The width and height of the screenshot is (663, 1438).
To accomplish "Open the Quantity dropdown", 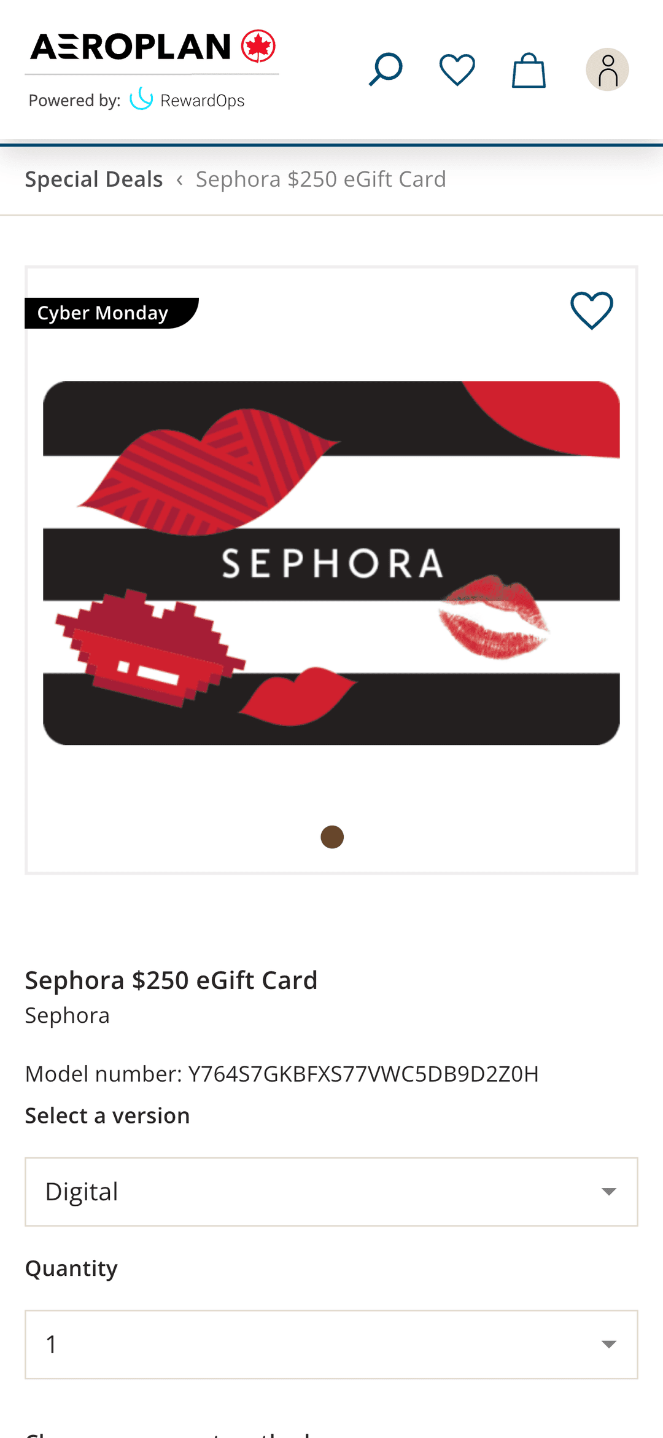I will (x=331, y=1345).
